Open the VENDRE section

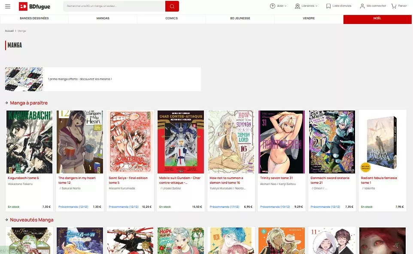pyautogui.click(x=309, y=18)
